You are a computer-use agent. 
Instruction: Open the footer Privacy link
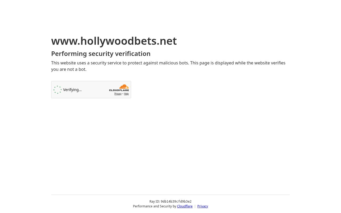pyautogui.click(x=202, y=206)
